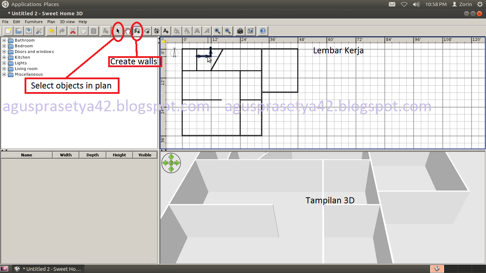
Task: Sort furniture list by Visible column
Action: click(x=145, y=155)
